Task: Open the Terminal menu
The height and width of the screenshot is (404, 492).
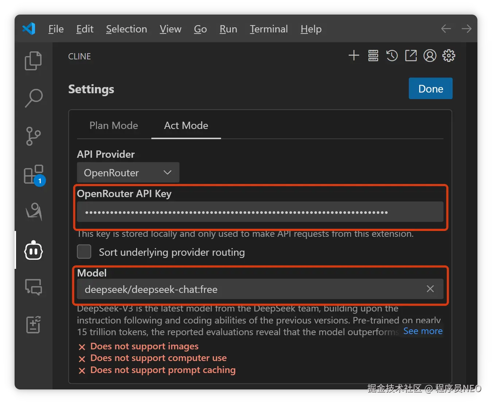Action: click(x=269, y=29)
